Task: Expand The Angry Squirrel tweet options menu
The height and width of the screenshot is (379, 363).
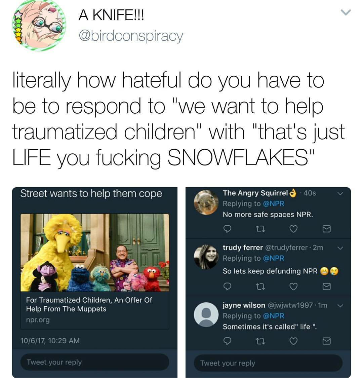Action: click(340, 194)
